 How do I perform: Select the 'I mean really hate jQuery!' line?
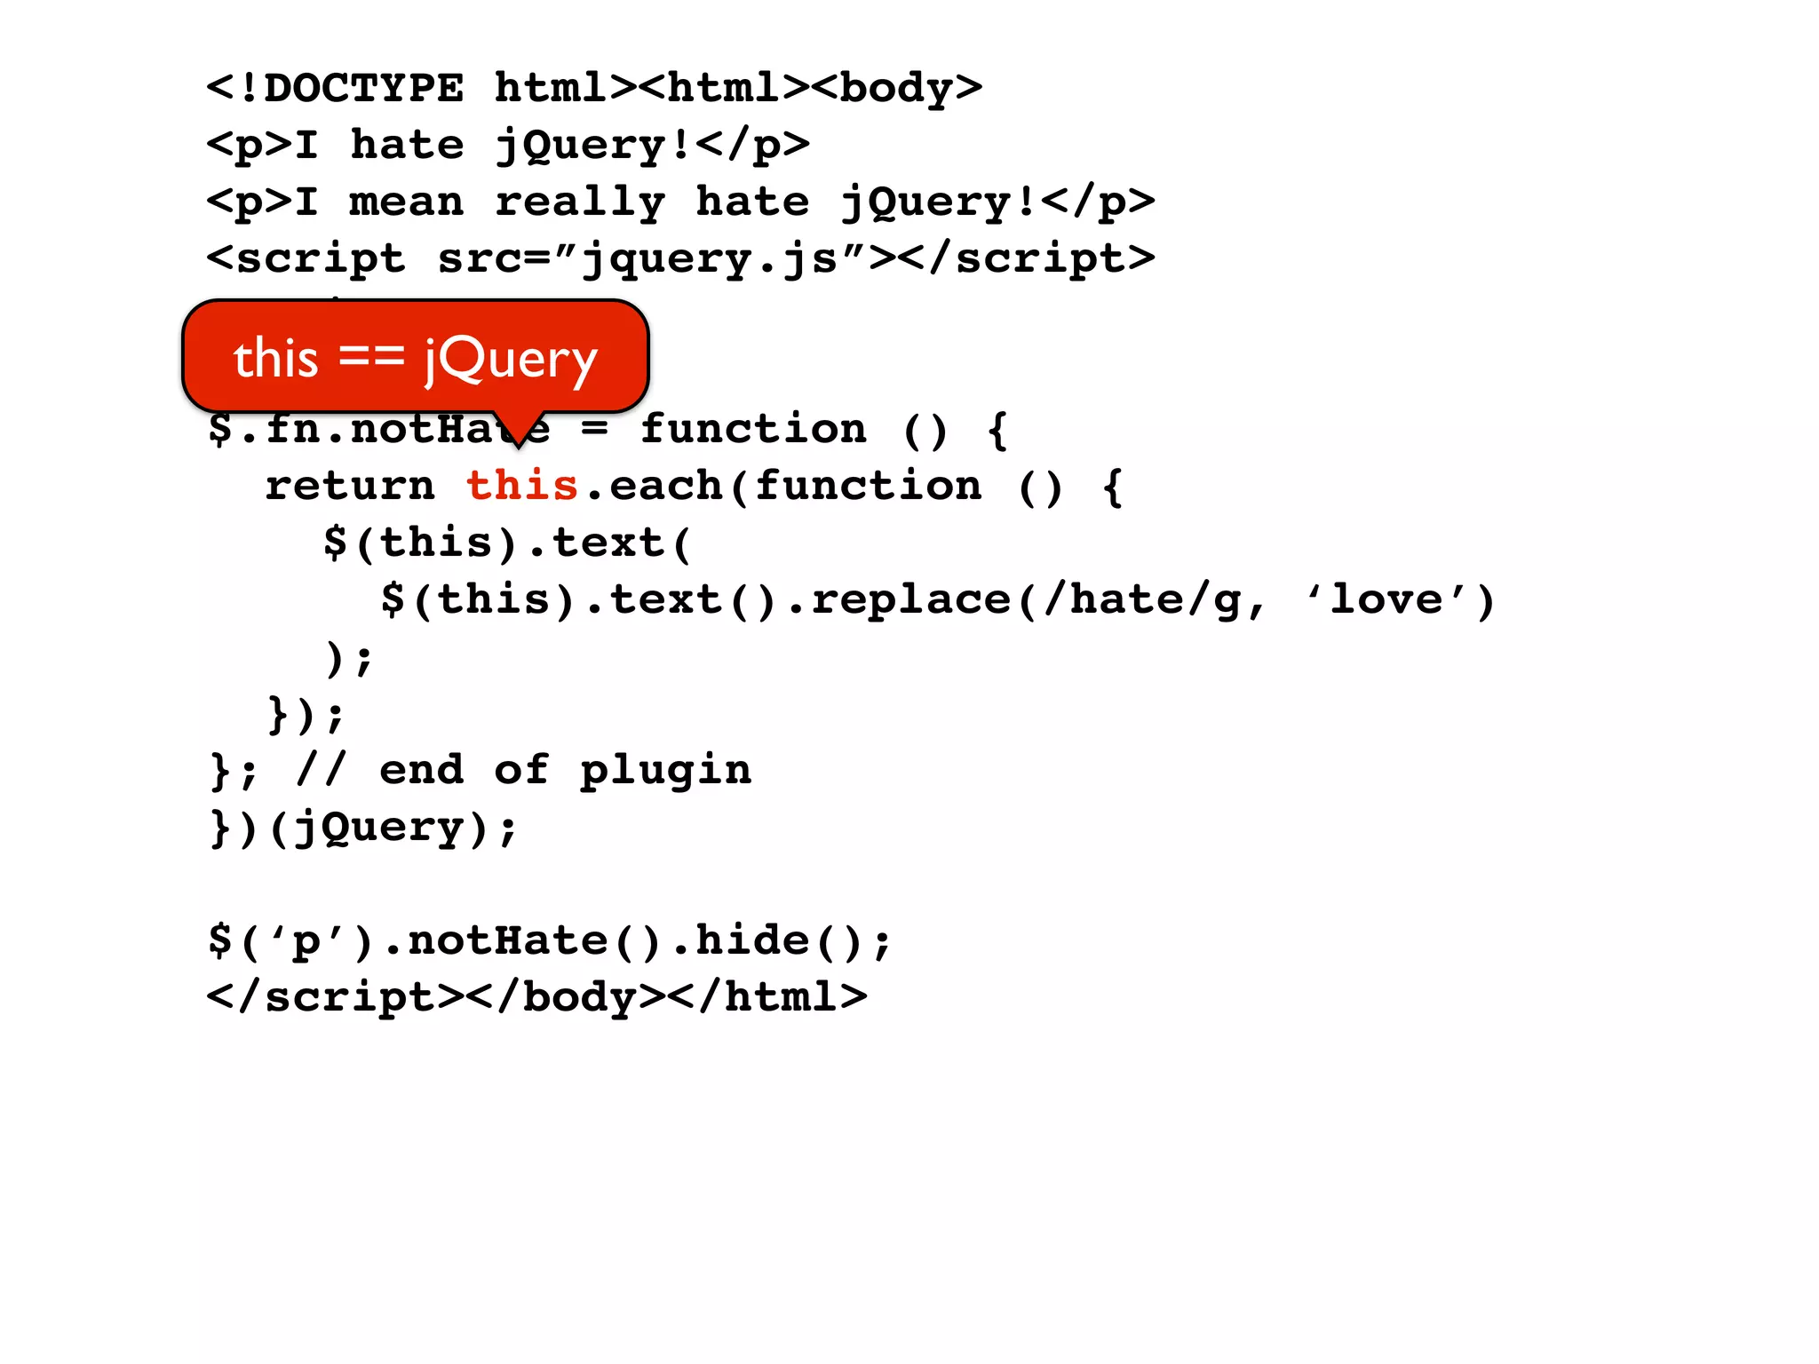[x=680, y=202]
